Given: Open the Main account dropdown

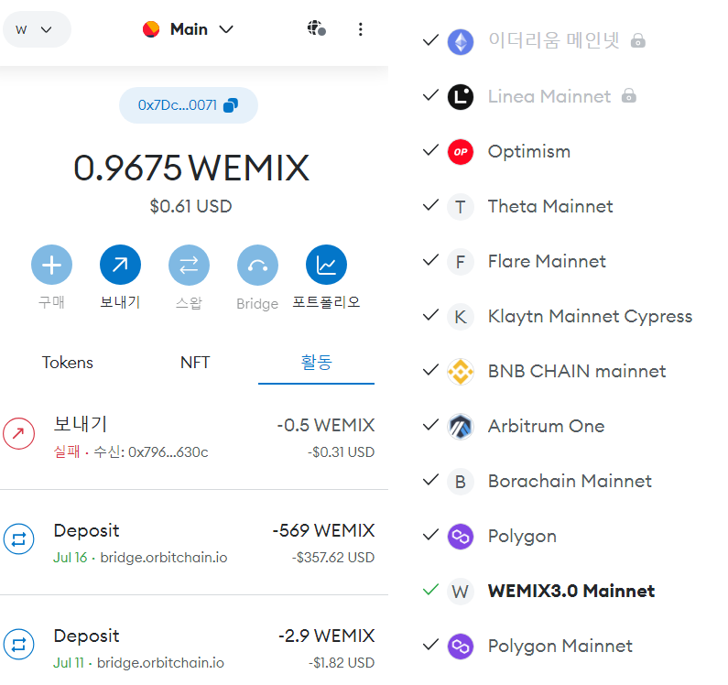Looking at the screenshot, I should click(x=188, y=29).
